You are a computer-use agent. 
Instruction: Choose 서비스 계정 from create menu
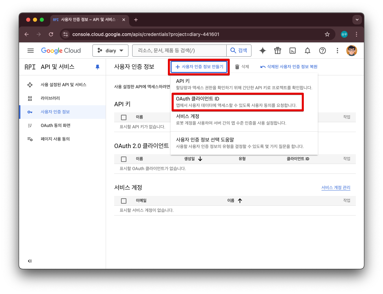point(244,120)
